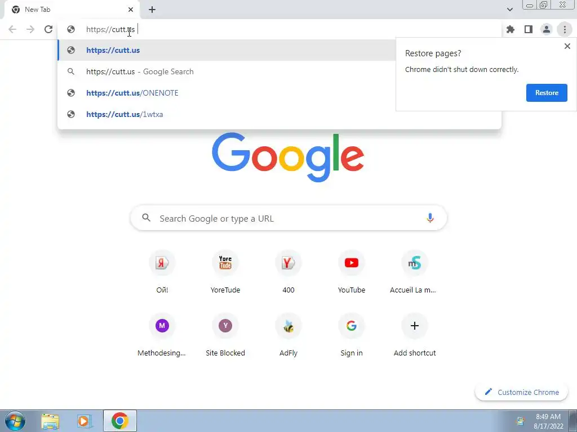Open the profile avatar icon
The image size is (577, 432).
pos(547,29)
